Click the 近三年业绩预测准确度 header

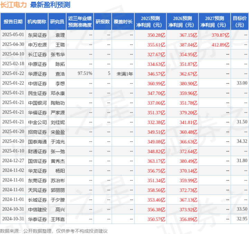point(80,21)
